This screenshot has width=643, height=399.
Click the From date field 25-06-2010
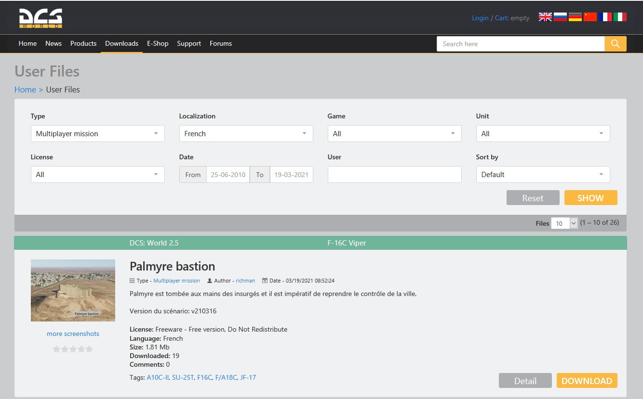pos(228,175)
